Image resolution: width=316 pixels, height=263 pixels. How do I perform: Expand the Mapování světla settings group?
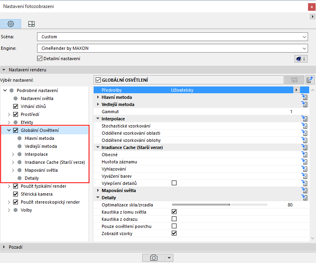[x=98, y=190]
